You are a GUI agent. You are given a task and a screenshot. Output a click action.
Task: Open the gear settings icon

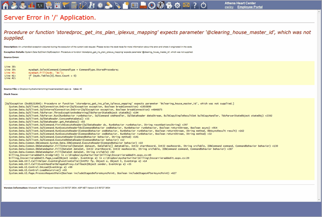pyautogui.click(x=177, y=5)
